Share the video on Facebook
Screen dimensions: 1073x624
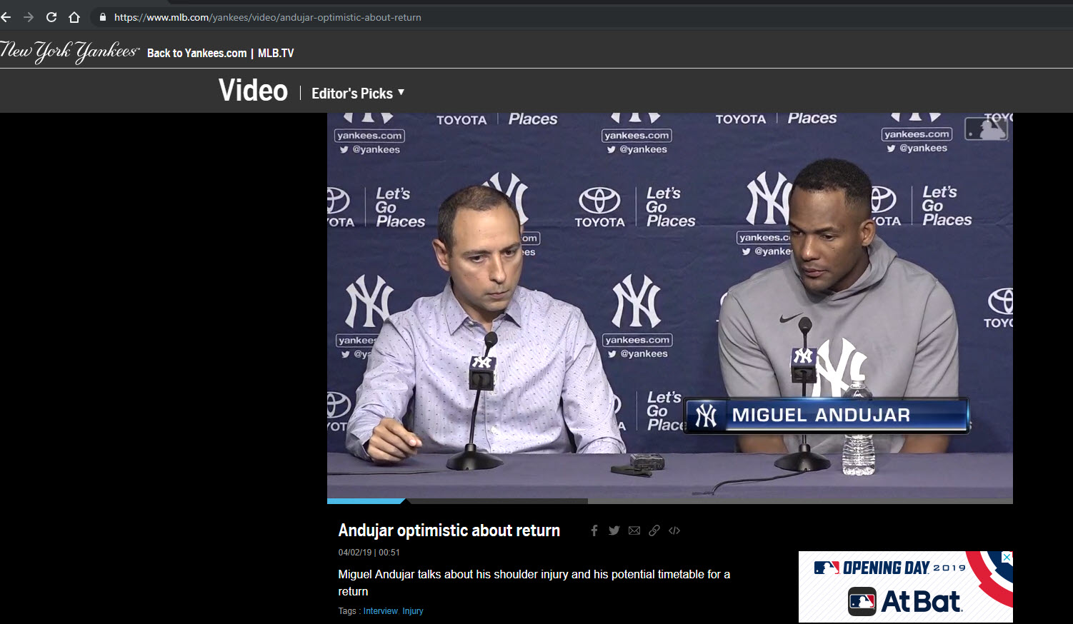coord(594,530)
